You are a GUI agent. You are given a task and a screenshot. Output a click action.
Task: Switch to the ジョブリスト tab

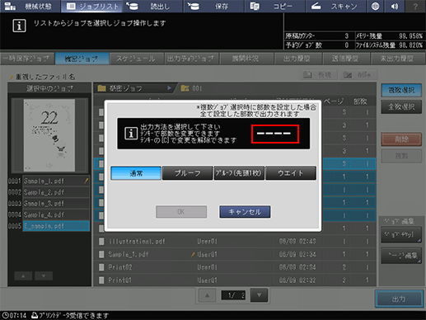(91, 6)
